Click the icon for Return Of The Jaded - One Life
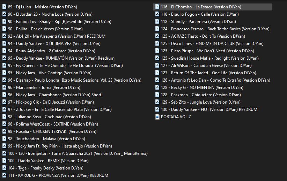 [x=157, y=73]
